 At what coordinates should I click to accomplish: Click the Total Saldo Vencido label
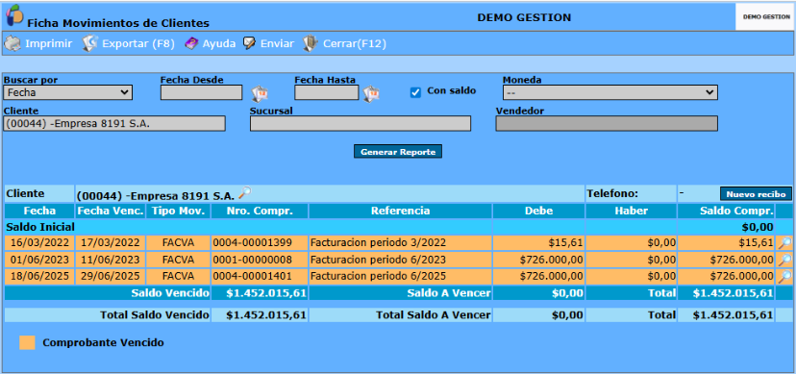point(155,315)
